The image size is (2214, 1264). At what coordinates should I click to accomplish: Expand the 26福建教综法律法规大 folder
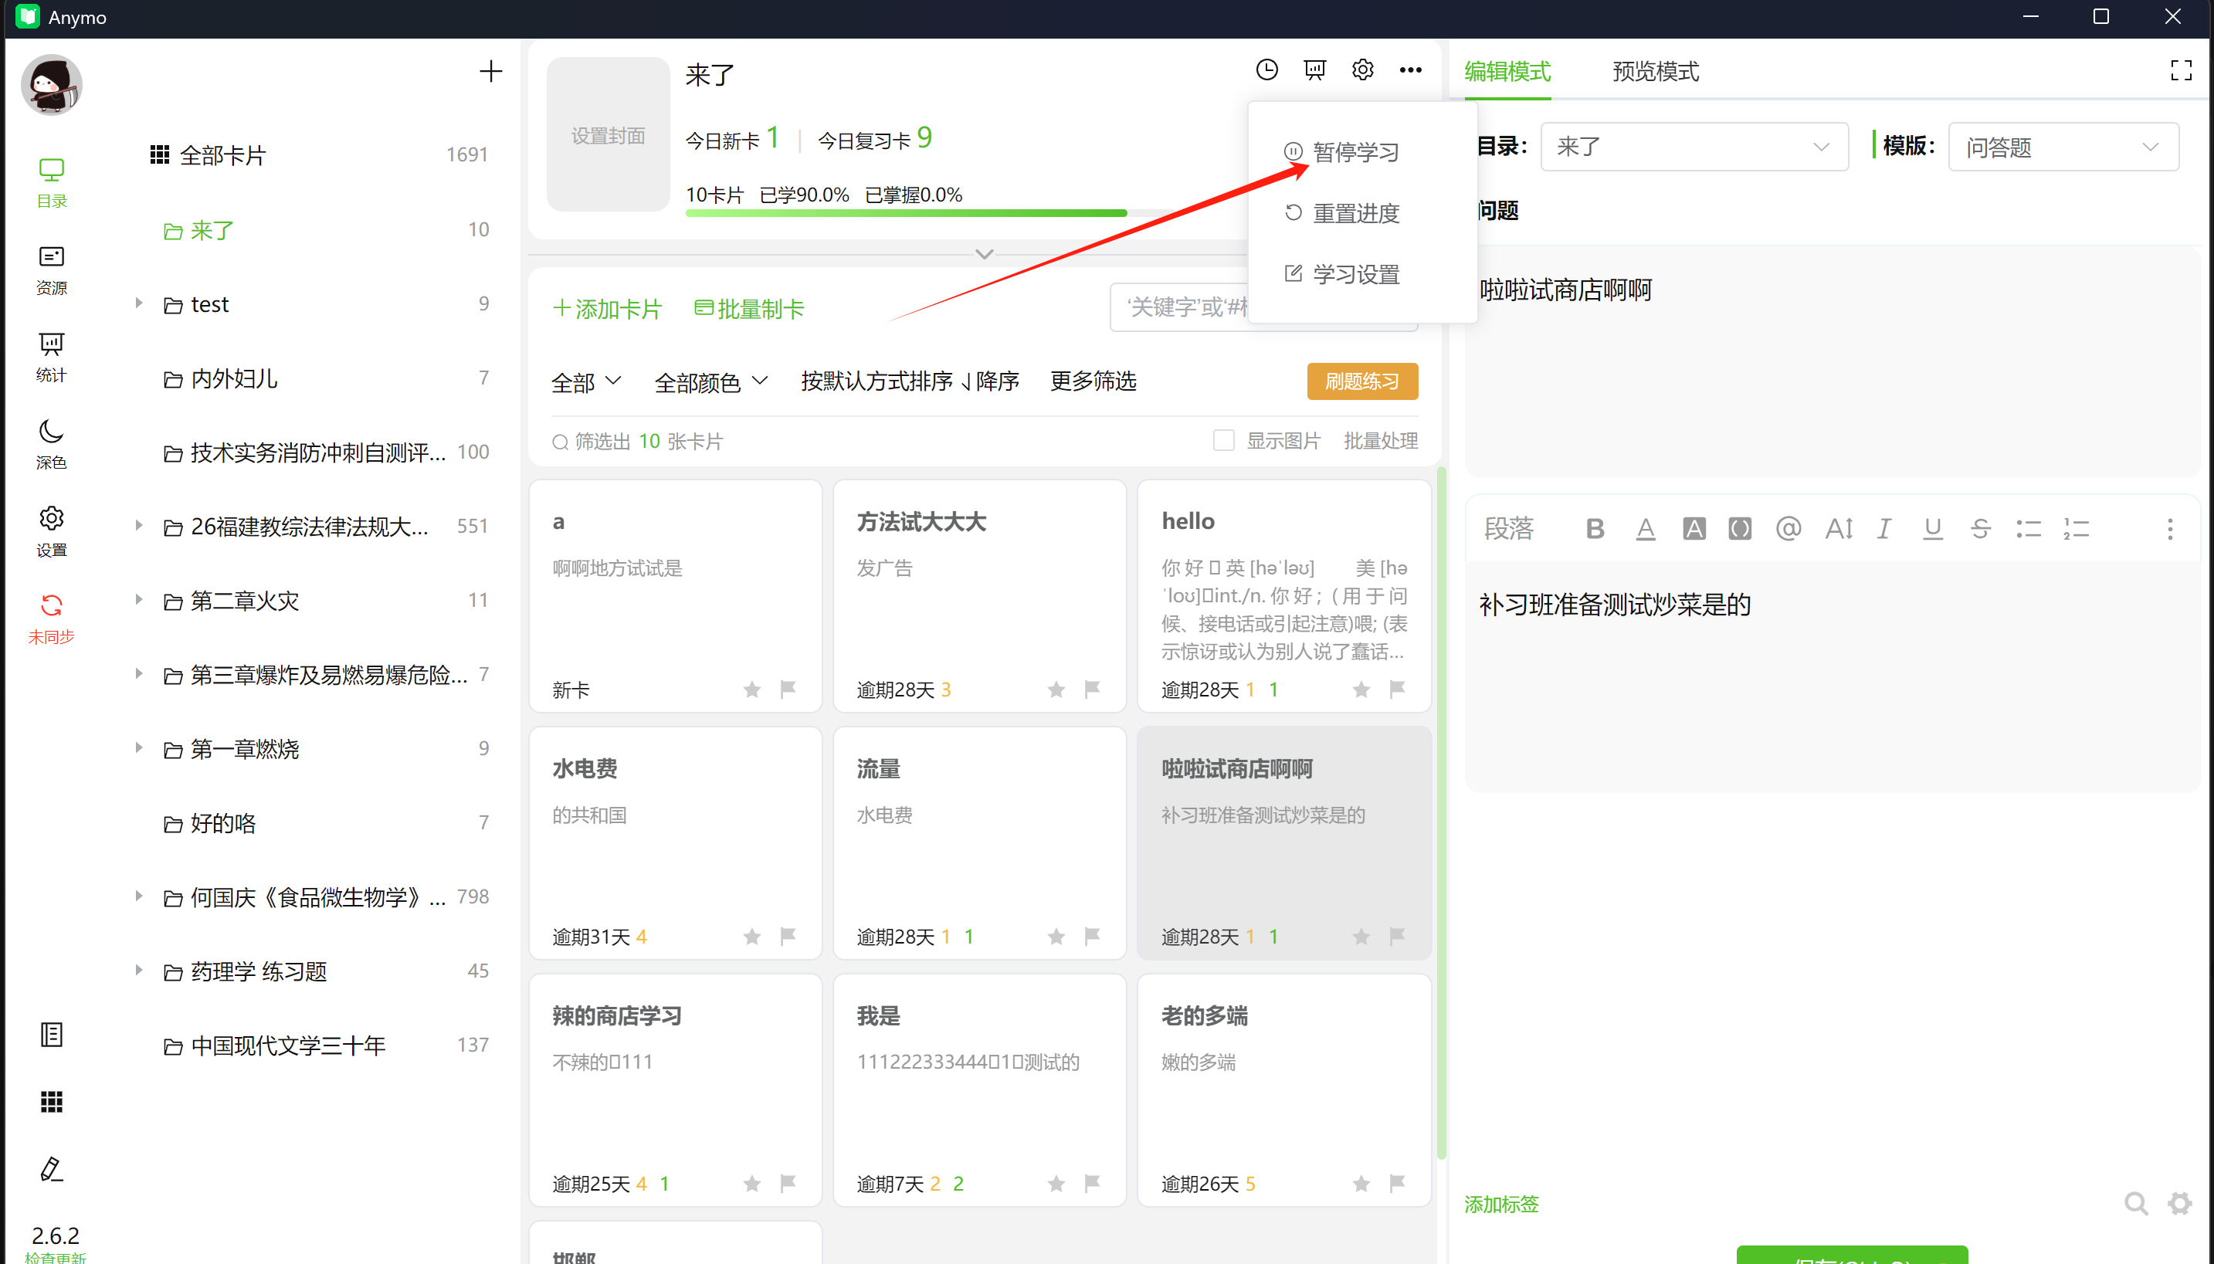[139, 525]
